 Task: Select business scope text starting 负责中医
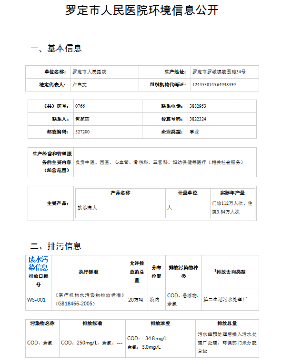tap(159, 162)
